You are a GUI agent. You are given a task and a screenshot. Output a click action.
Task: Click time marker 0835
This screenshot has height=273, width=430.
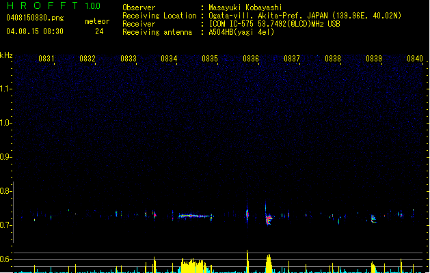point(210,59)
